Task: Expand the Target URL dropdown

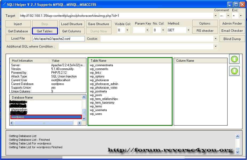Action: pyautogui.click(x=216, y=15)
